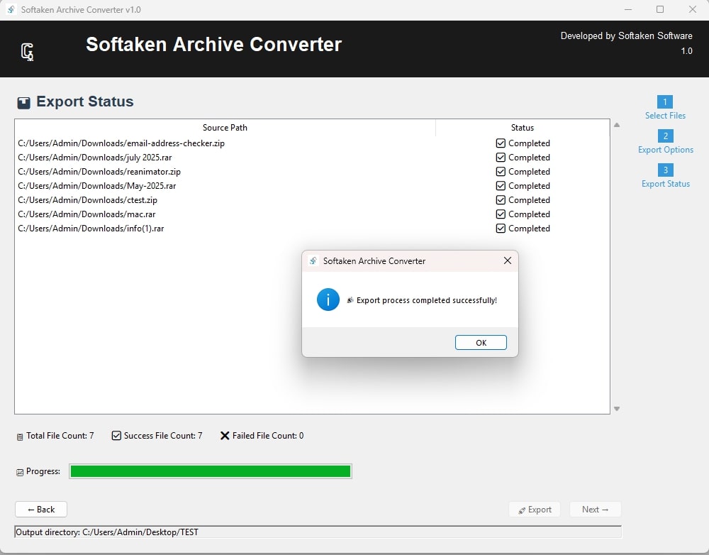Image resolution: width=709 pixels, height=555 pixels.
Task: Click the blue info icon in the dialog
Action: tap(328, 300)
